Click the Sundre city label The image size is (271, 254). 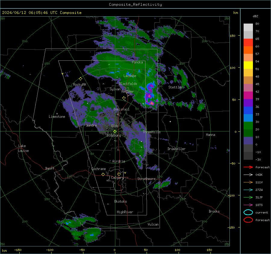point(91,125)
